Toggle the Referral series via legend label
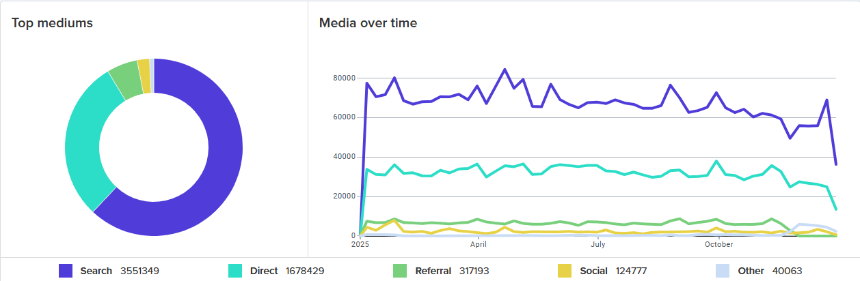The image size is (860, 281). point(433,271)
